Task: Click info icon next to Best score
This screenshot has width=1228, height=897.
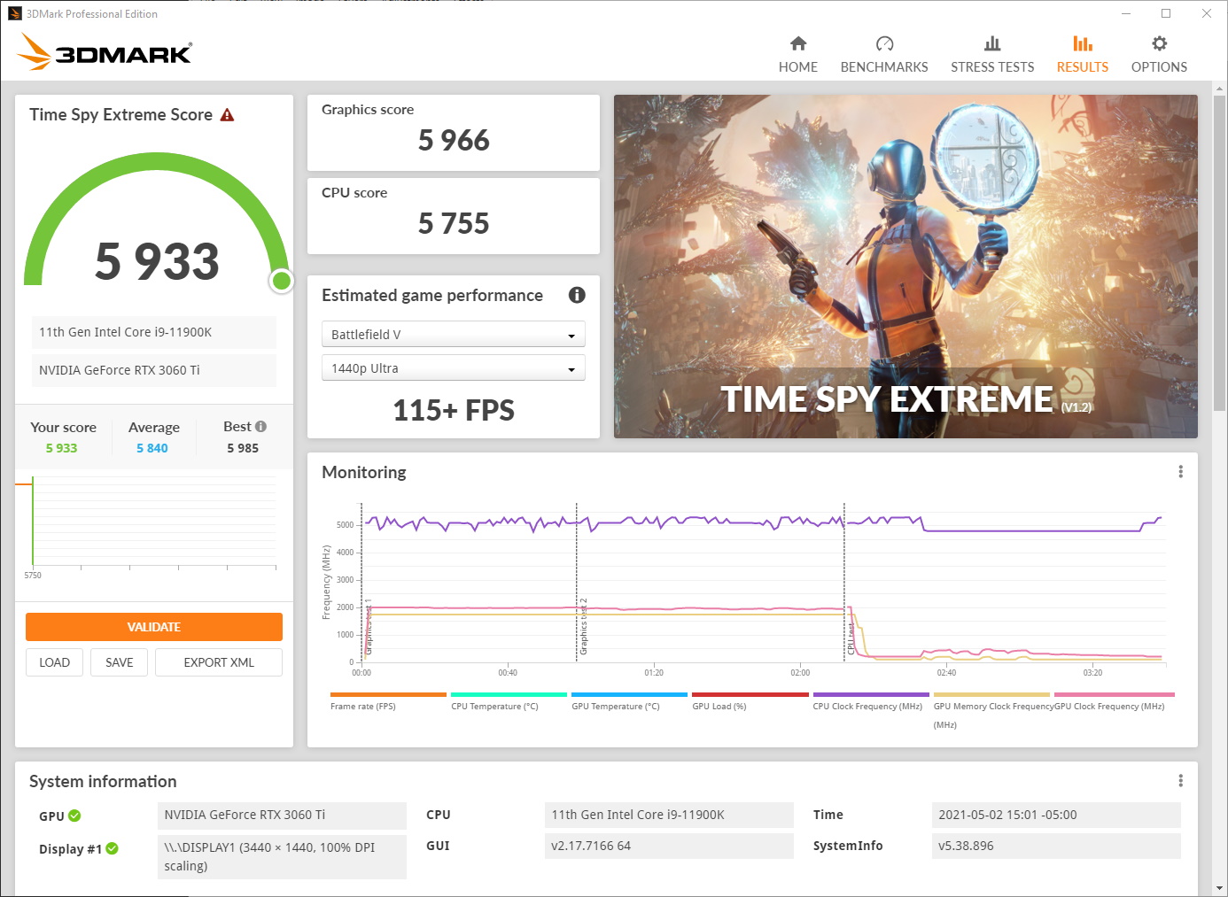Action: (260, 427)
